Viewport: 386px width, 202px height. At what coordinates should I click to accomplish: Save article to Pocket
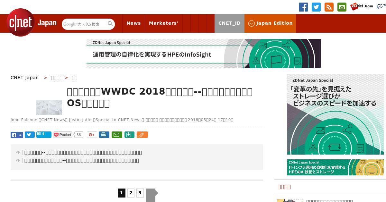[x=63, y=135]
